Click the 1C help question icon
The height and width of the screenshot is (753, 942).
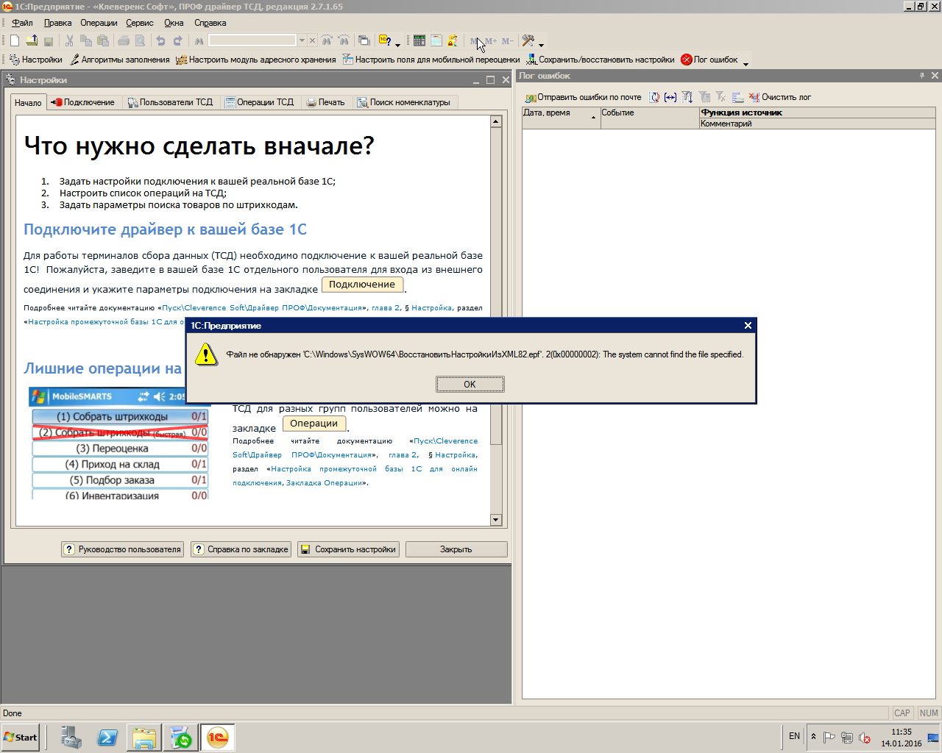(385, 40)
